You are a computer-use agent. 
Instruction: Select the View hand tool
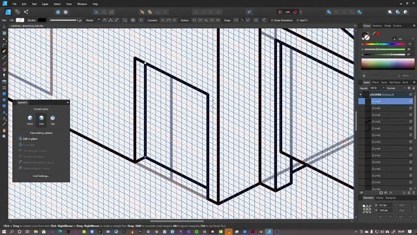coord(4,131)
